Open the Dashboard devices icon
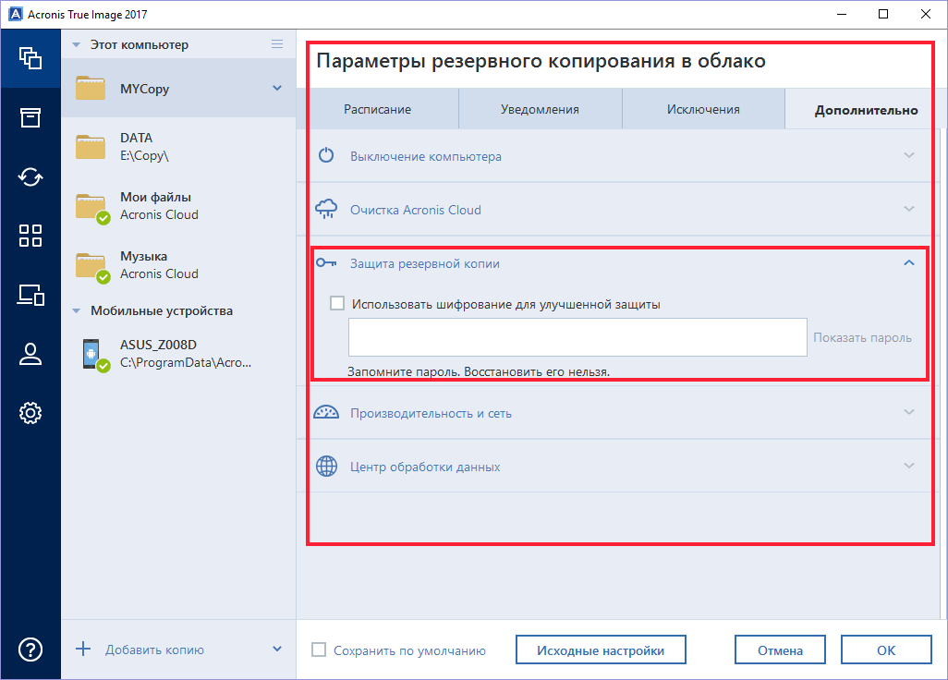 point(30,295)
